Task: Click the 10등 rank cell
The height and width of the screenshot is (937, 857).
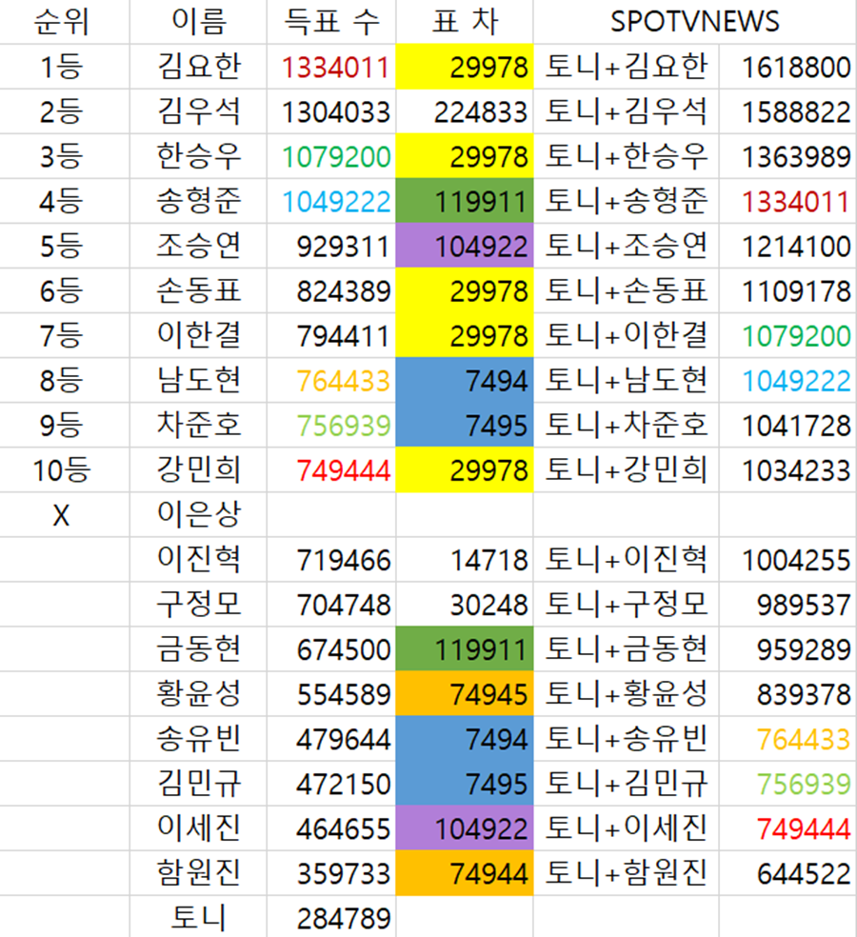Action: [x=61, y=469]
